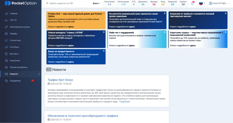
Task: Open the Russian flag language dropdown
Action: pyautogui.click(x=202, y=3)
